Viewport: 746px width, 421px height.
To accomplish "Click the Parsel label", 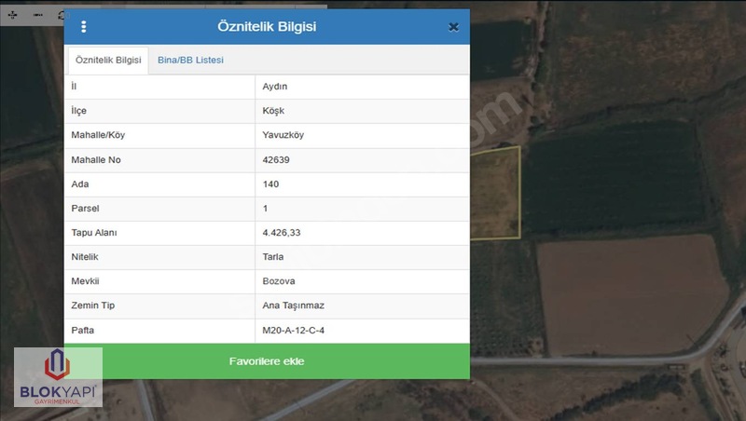I will click(85, 208).
